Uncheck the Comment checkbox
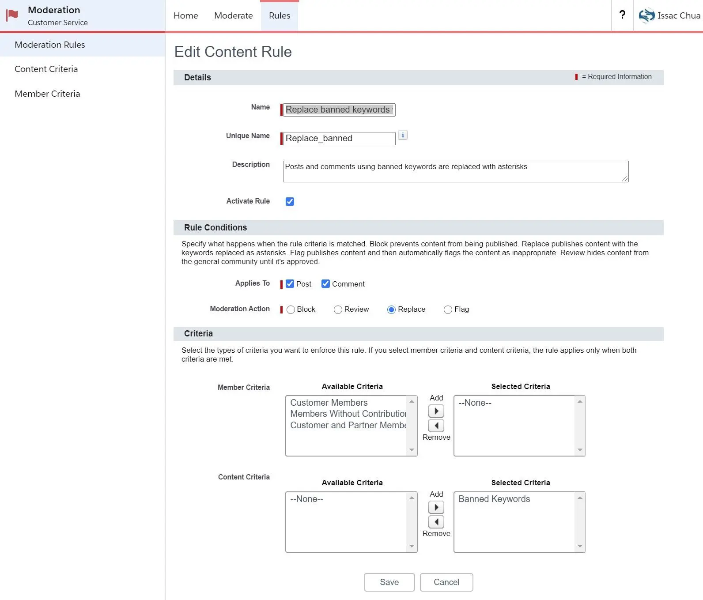 [x=325, y=284]
